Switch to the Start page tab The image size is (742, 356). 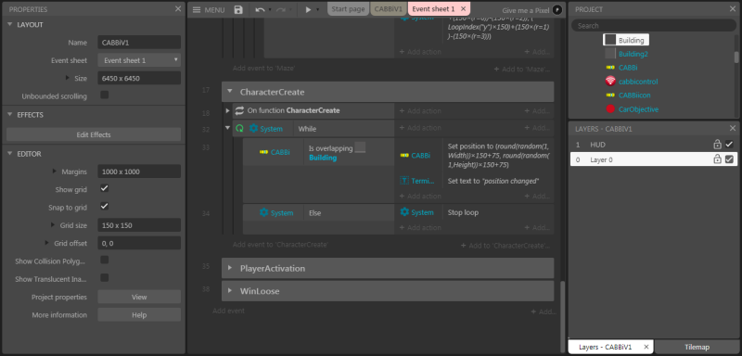pyautogui.click(x=349, y=9)
